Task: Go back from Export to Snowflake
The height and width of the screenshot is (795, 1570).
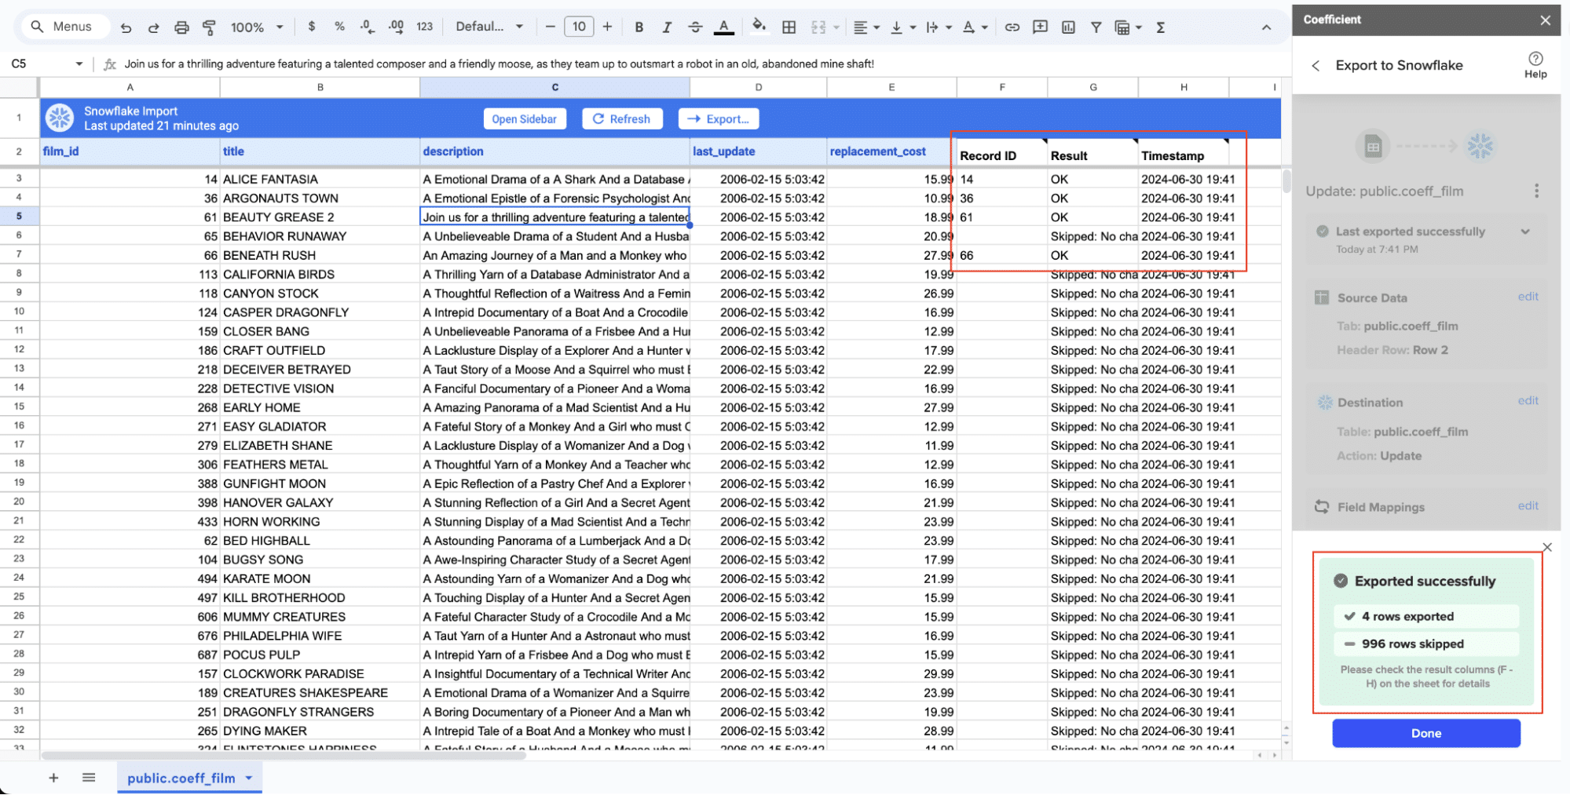Action: [1316, 66]
